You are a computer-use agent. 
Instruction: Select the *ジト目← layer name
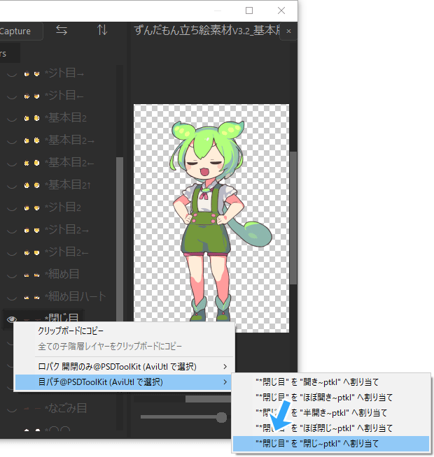tap(64, 96)
